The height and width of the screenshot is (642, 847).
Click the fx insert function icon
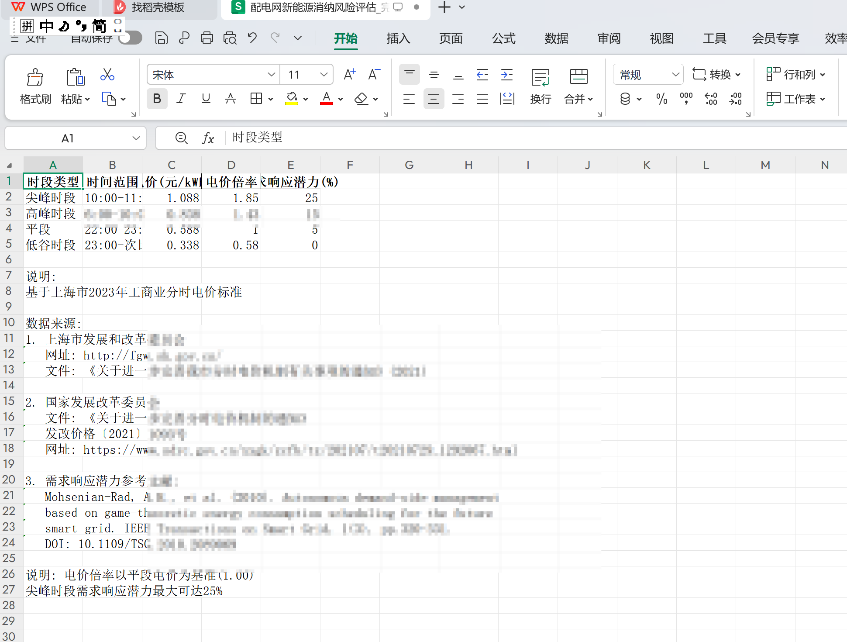point(208,138)
